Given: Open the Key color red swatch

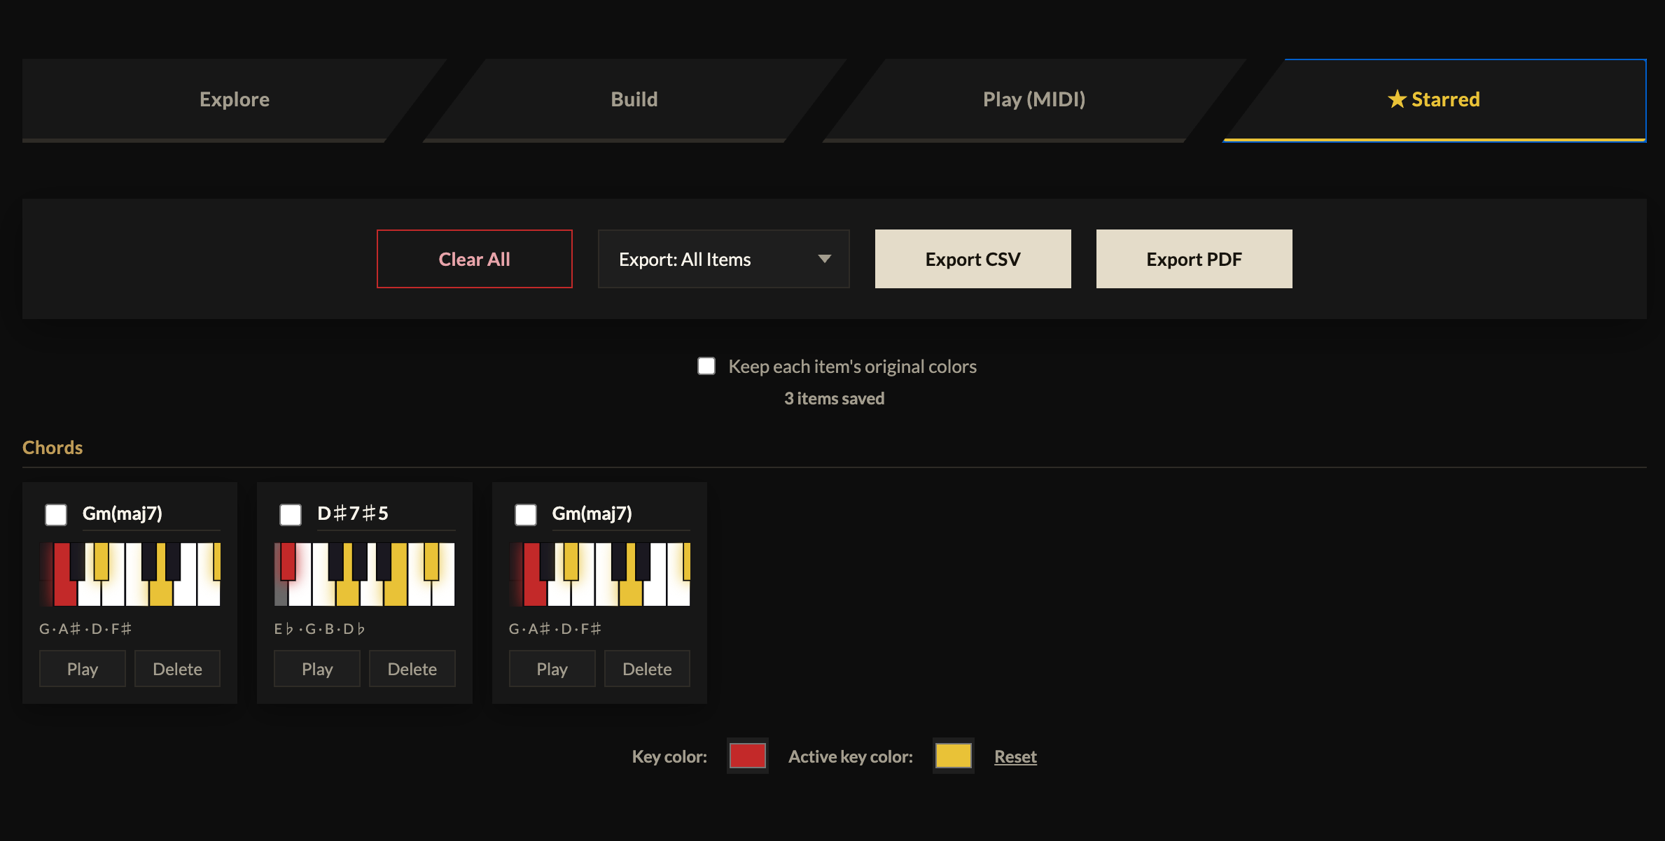Looking at the screenshot, I should coord(748,756).
